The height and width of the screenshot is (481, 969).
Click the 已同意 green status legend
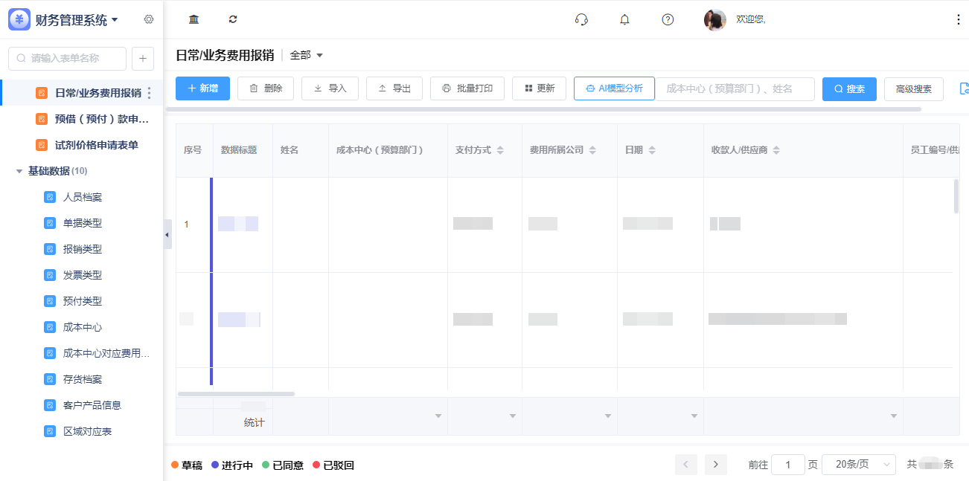click(x=283, y=465)
